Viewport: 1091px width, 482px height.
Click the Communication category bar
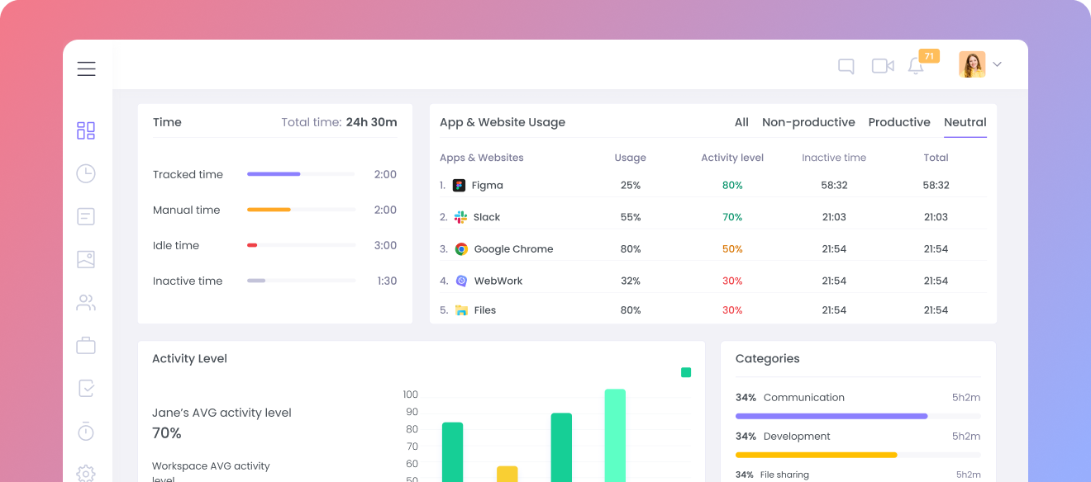[858, 416]
